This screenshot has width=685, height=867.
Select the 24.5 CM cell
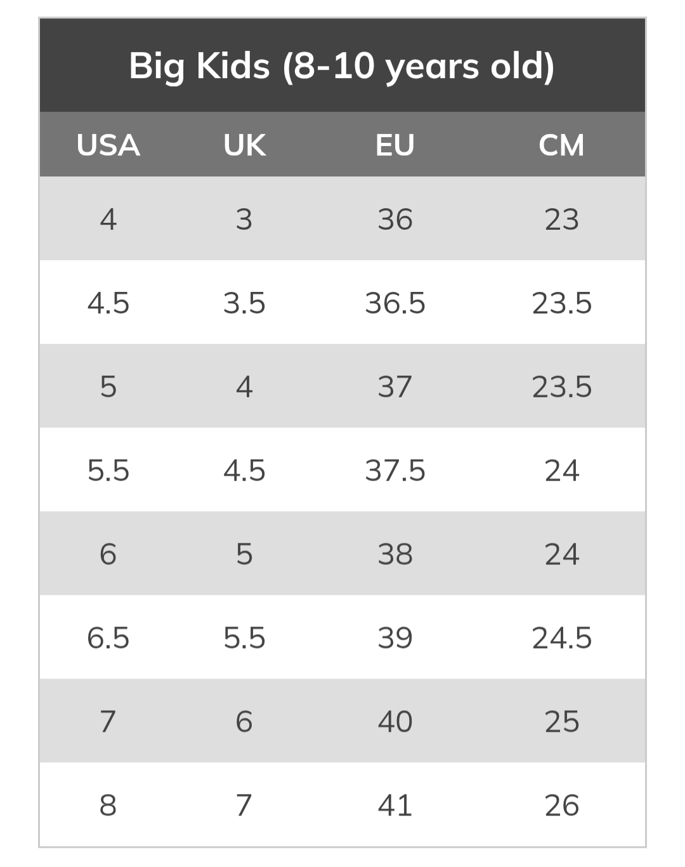point(561,638)
